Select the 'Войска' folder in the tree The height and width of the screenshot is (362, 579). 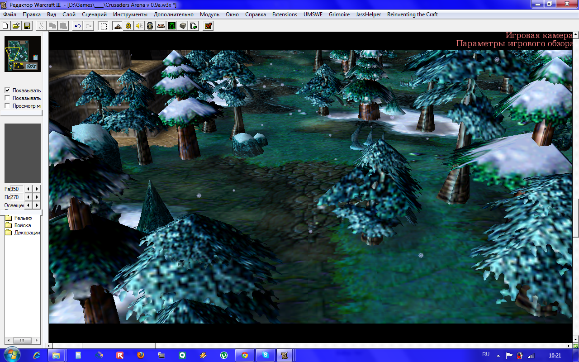[23, 225]
